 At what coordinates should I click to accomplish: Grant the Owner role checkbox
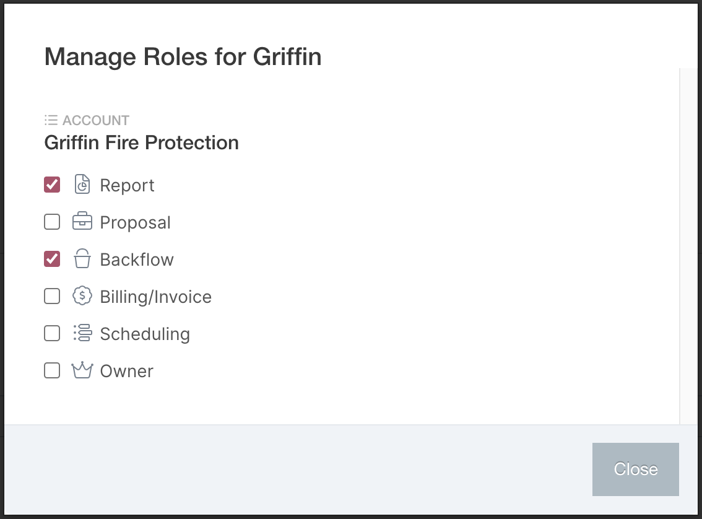pyautogui.click(x=52, y=370)
